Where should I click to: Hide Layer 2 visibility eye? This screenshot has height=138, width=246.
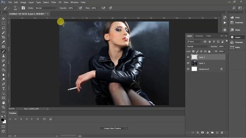point(188,57)
